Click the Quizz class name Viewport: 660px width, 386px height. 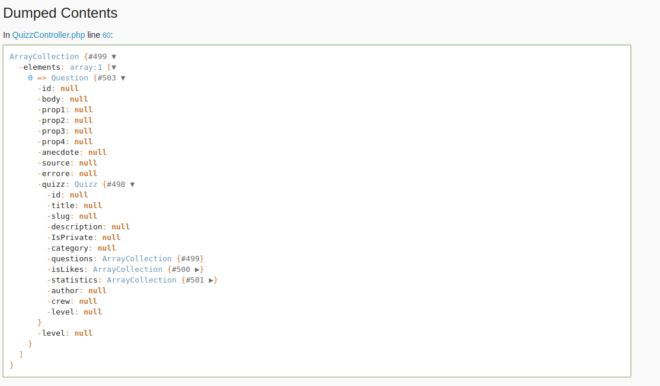pyautogui.click(x=86, y=184)
